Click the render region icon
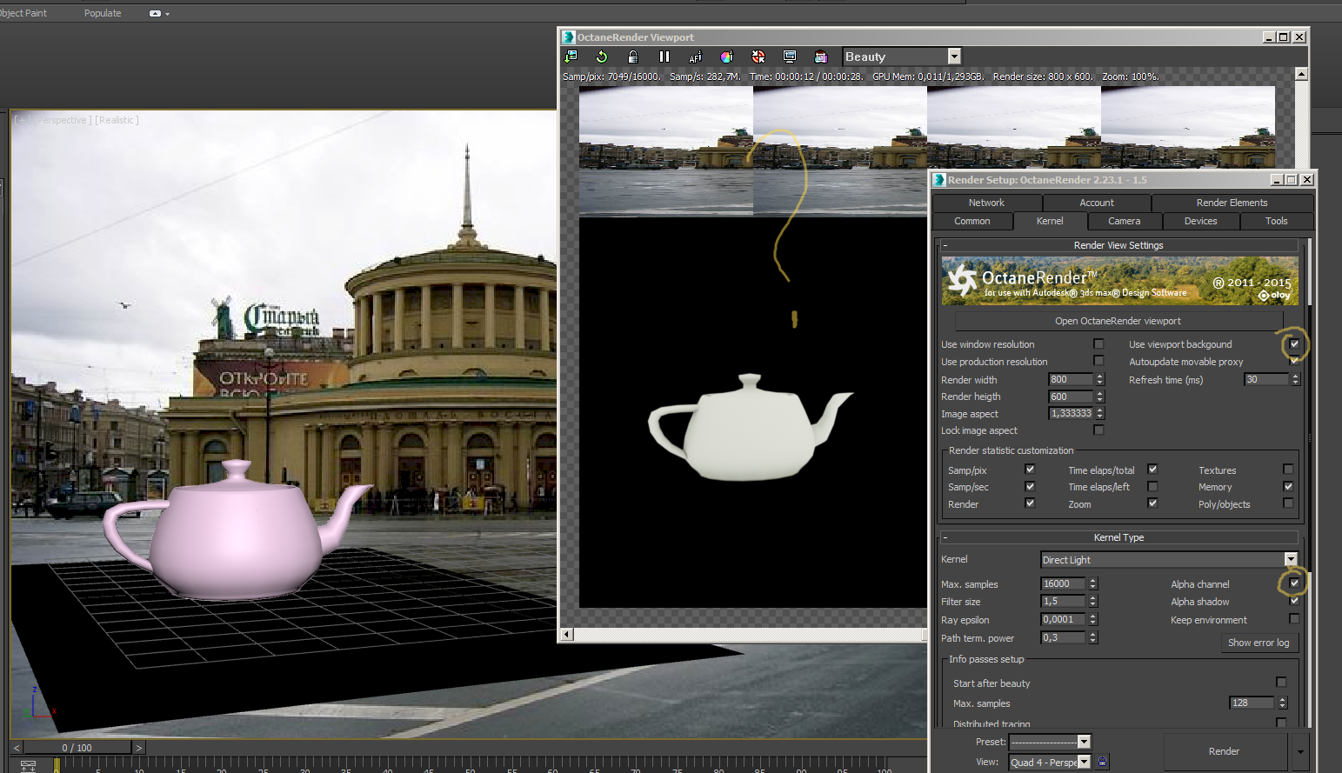This screenshot has height=773, width=1342. tap(821, 57)
